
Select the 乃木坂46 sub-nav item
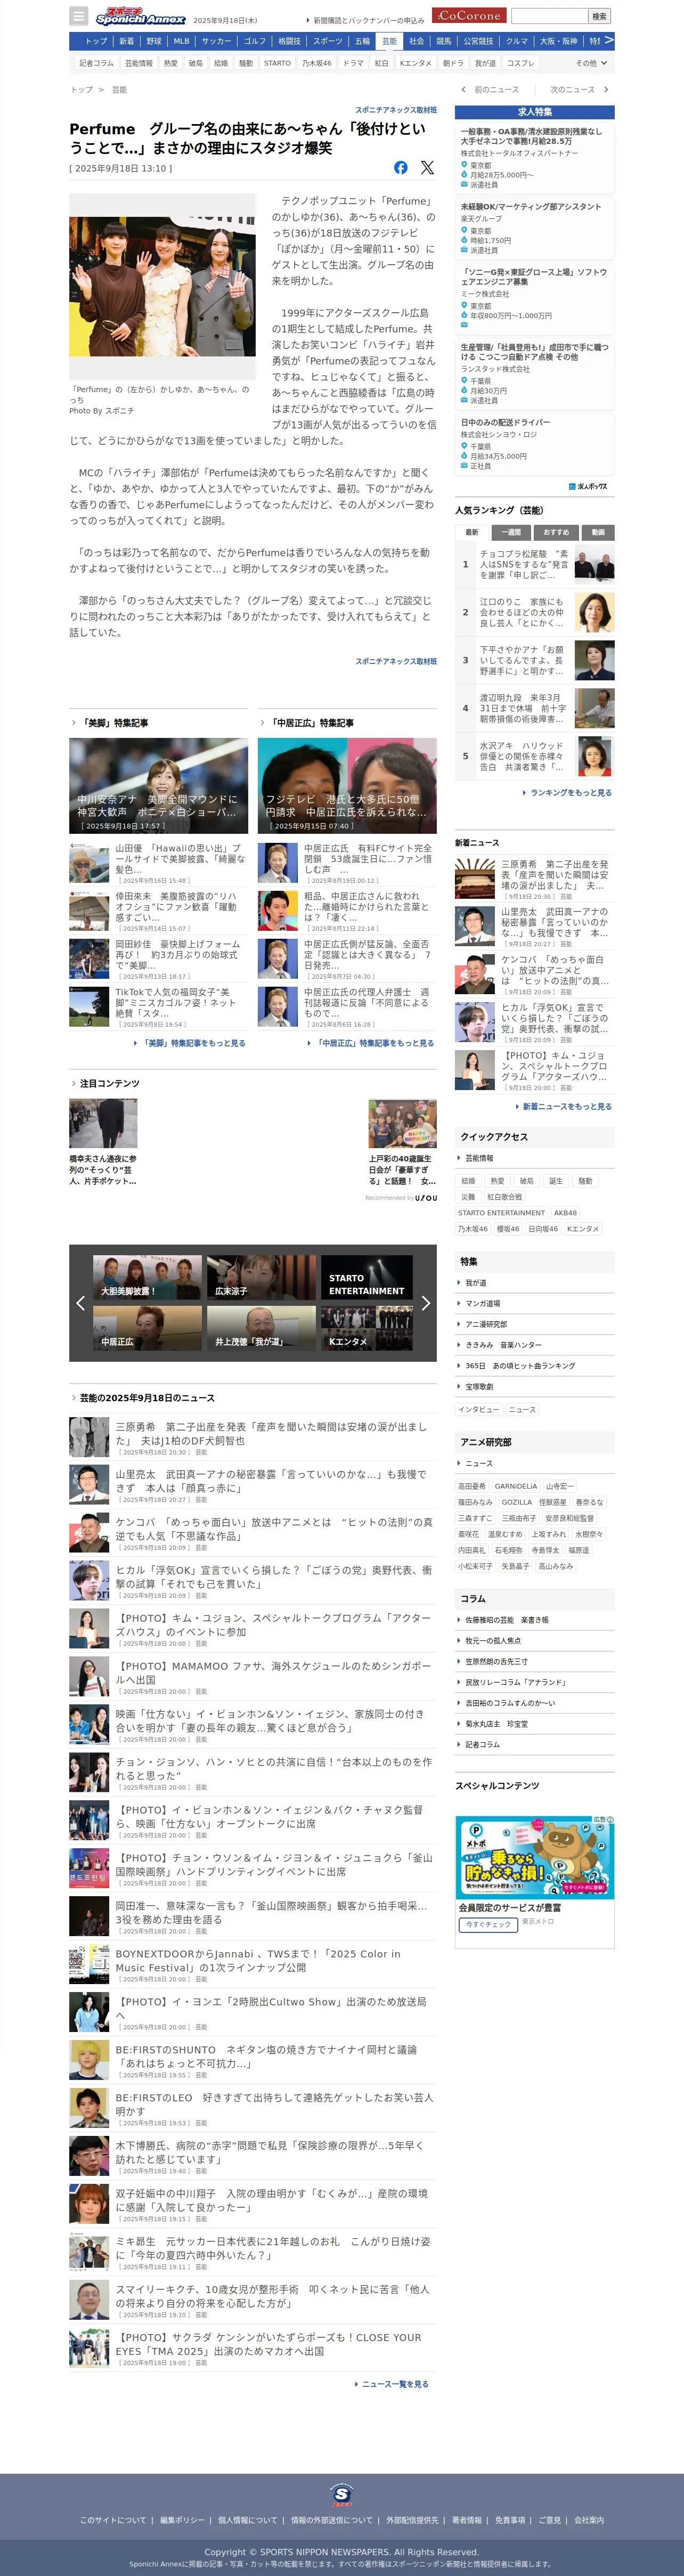317,63
